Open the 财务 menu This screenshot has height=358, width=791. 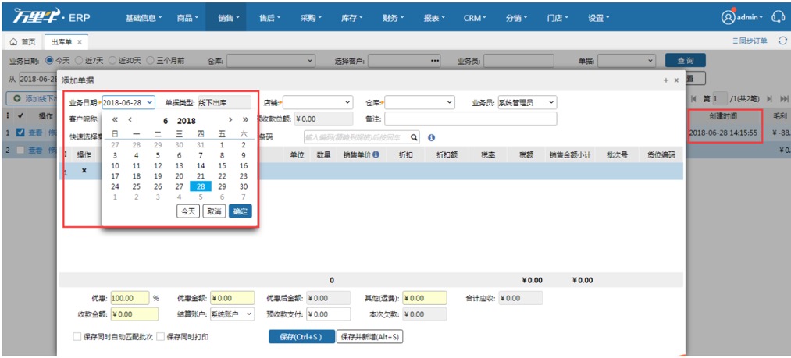click(x=394, y=18)
